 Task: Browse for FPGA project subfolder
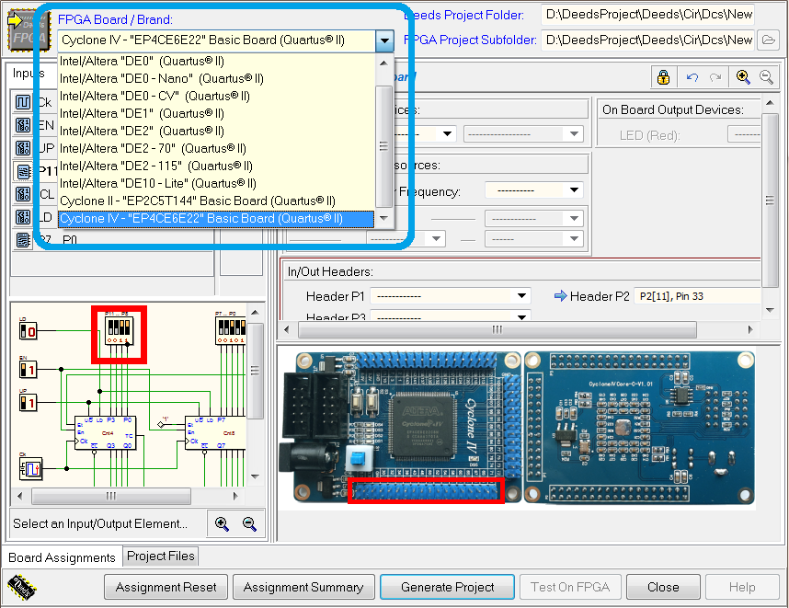(769, 40)
